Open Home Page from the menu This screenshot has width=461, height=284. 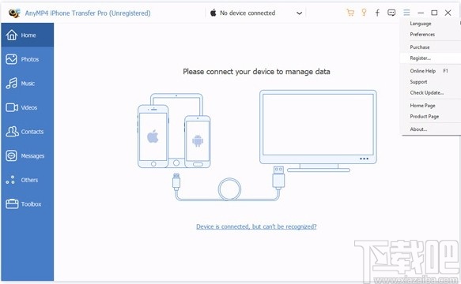click(422, 106)
